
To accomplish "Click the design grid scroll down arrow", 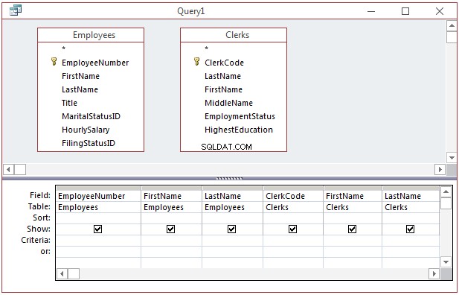I will (x=446, y=262).
